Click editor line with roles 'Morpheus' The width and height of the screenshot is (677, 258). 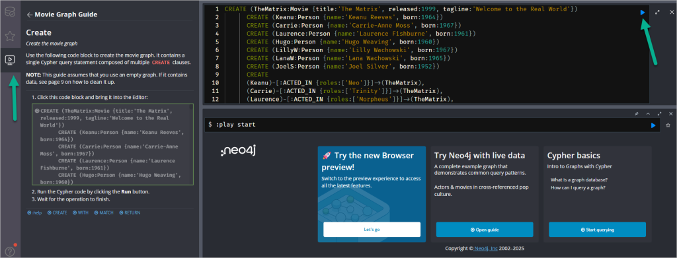350,99
